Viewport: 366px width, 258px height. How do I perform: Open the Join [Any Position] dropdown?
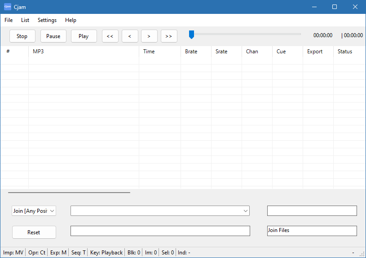pos(34,211)
